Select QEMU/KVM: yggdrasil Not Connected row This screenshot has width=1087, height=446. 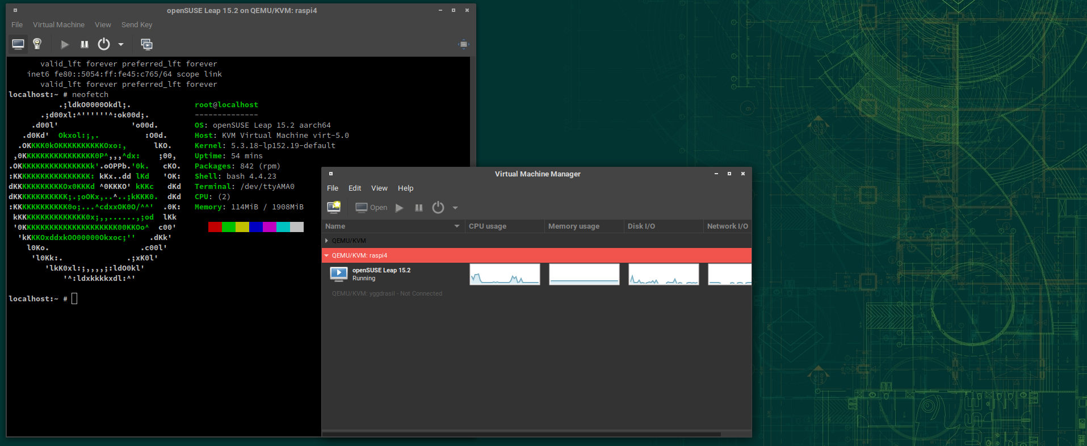[536, 293]
